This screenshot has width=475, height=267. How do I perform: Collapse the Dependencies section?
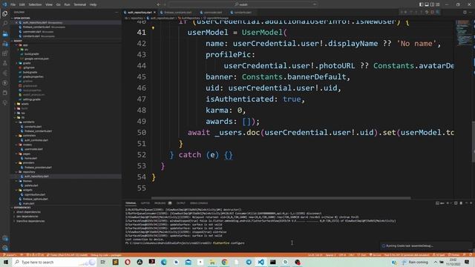tap(22, 208)
